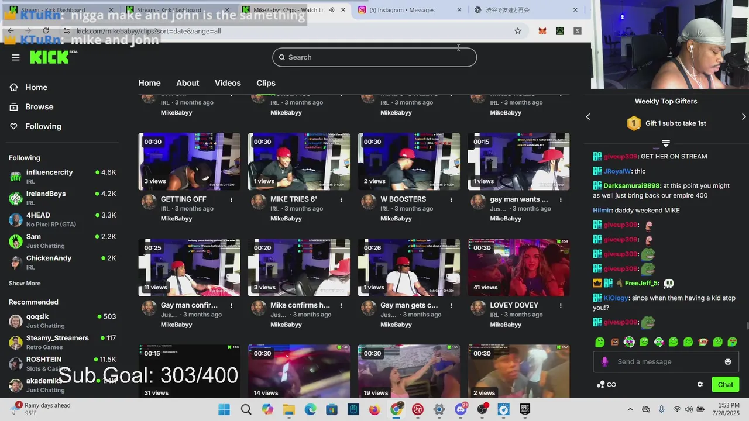Open Browse in the sidebar
This screenshot has width=749, height=421.
pos(39,107)
